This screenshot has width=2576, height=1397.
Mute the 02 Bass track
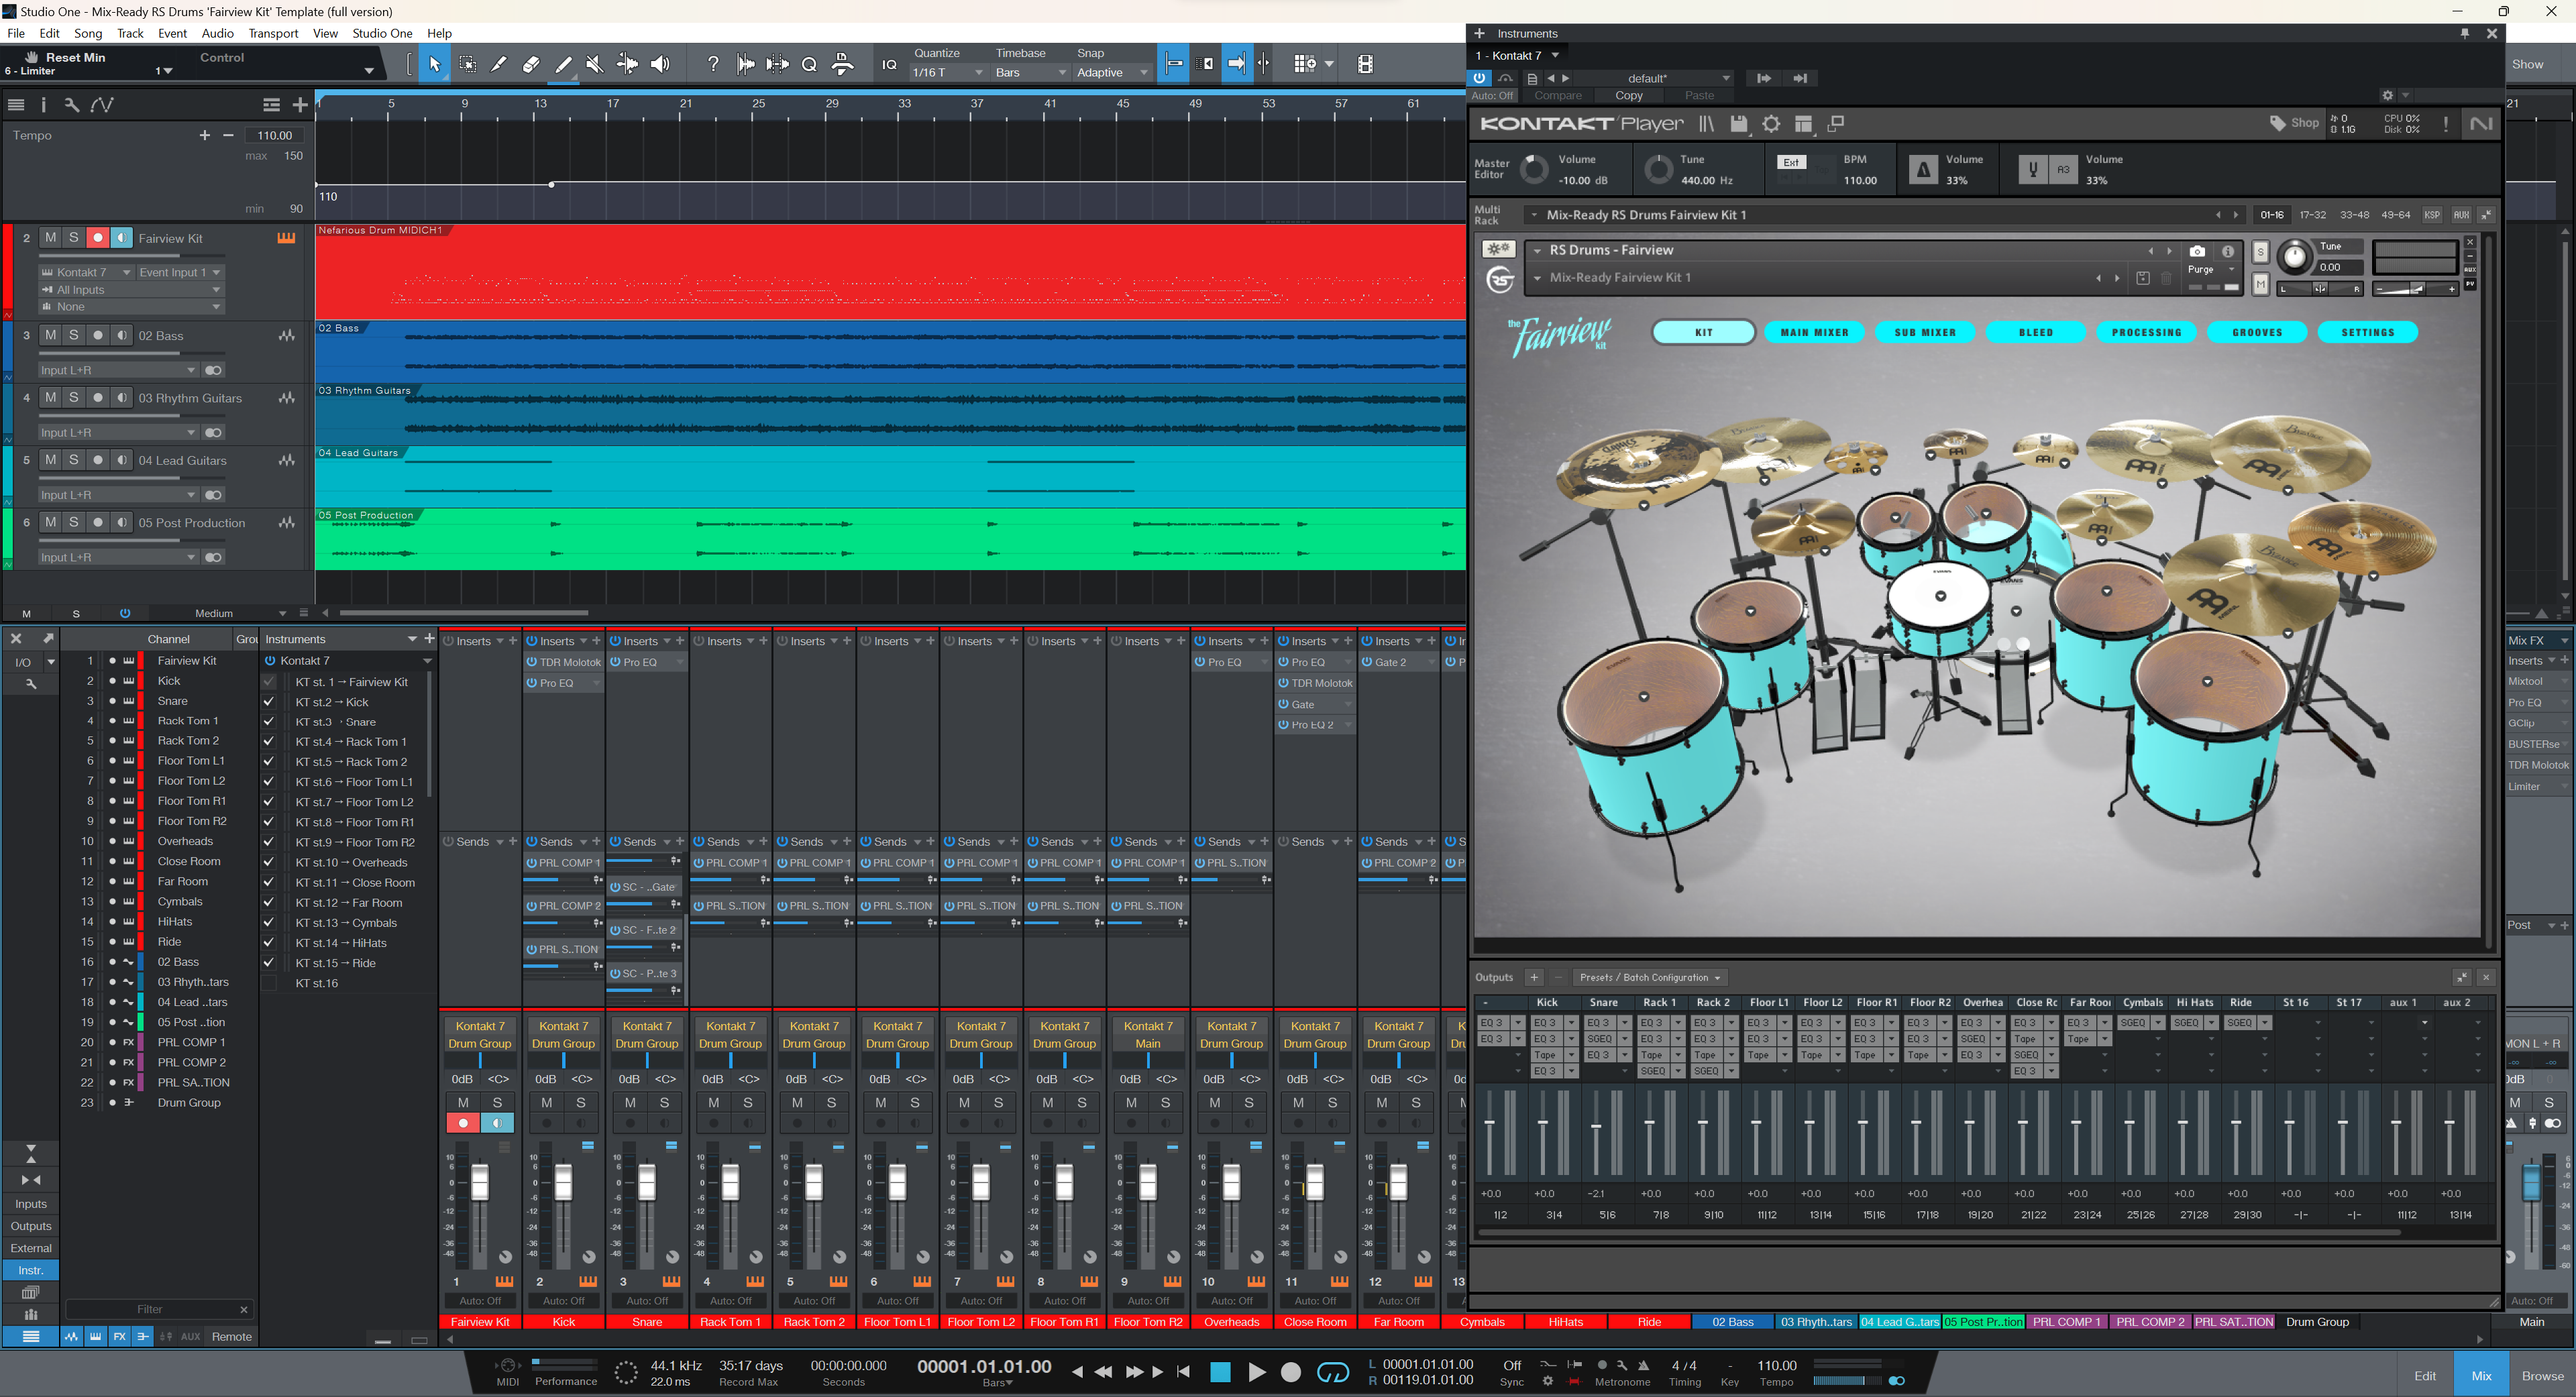50,335
